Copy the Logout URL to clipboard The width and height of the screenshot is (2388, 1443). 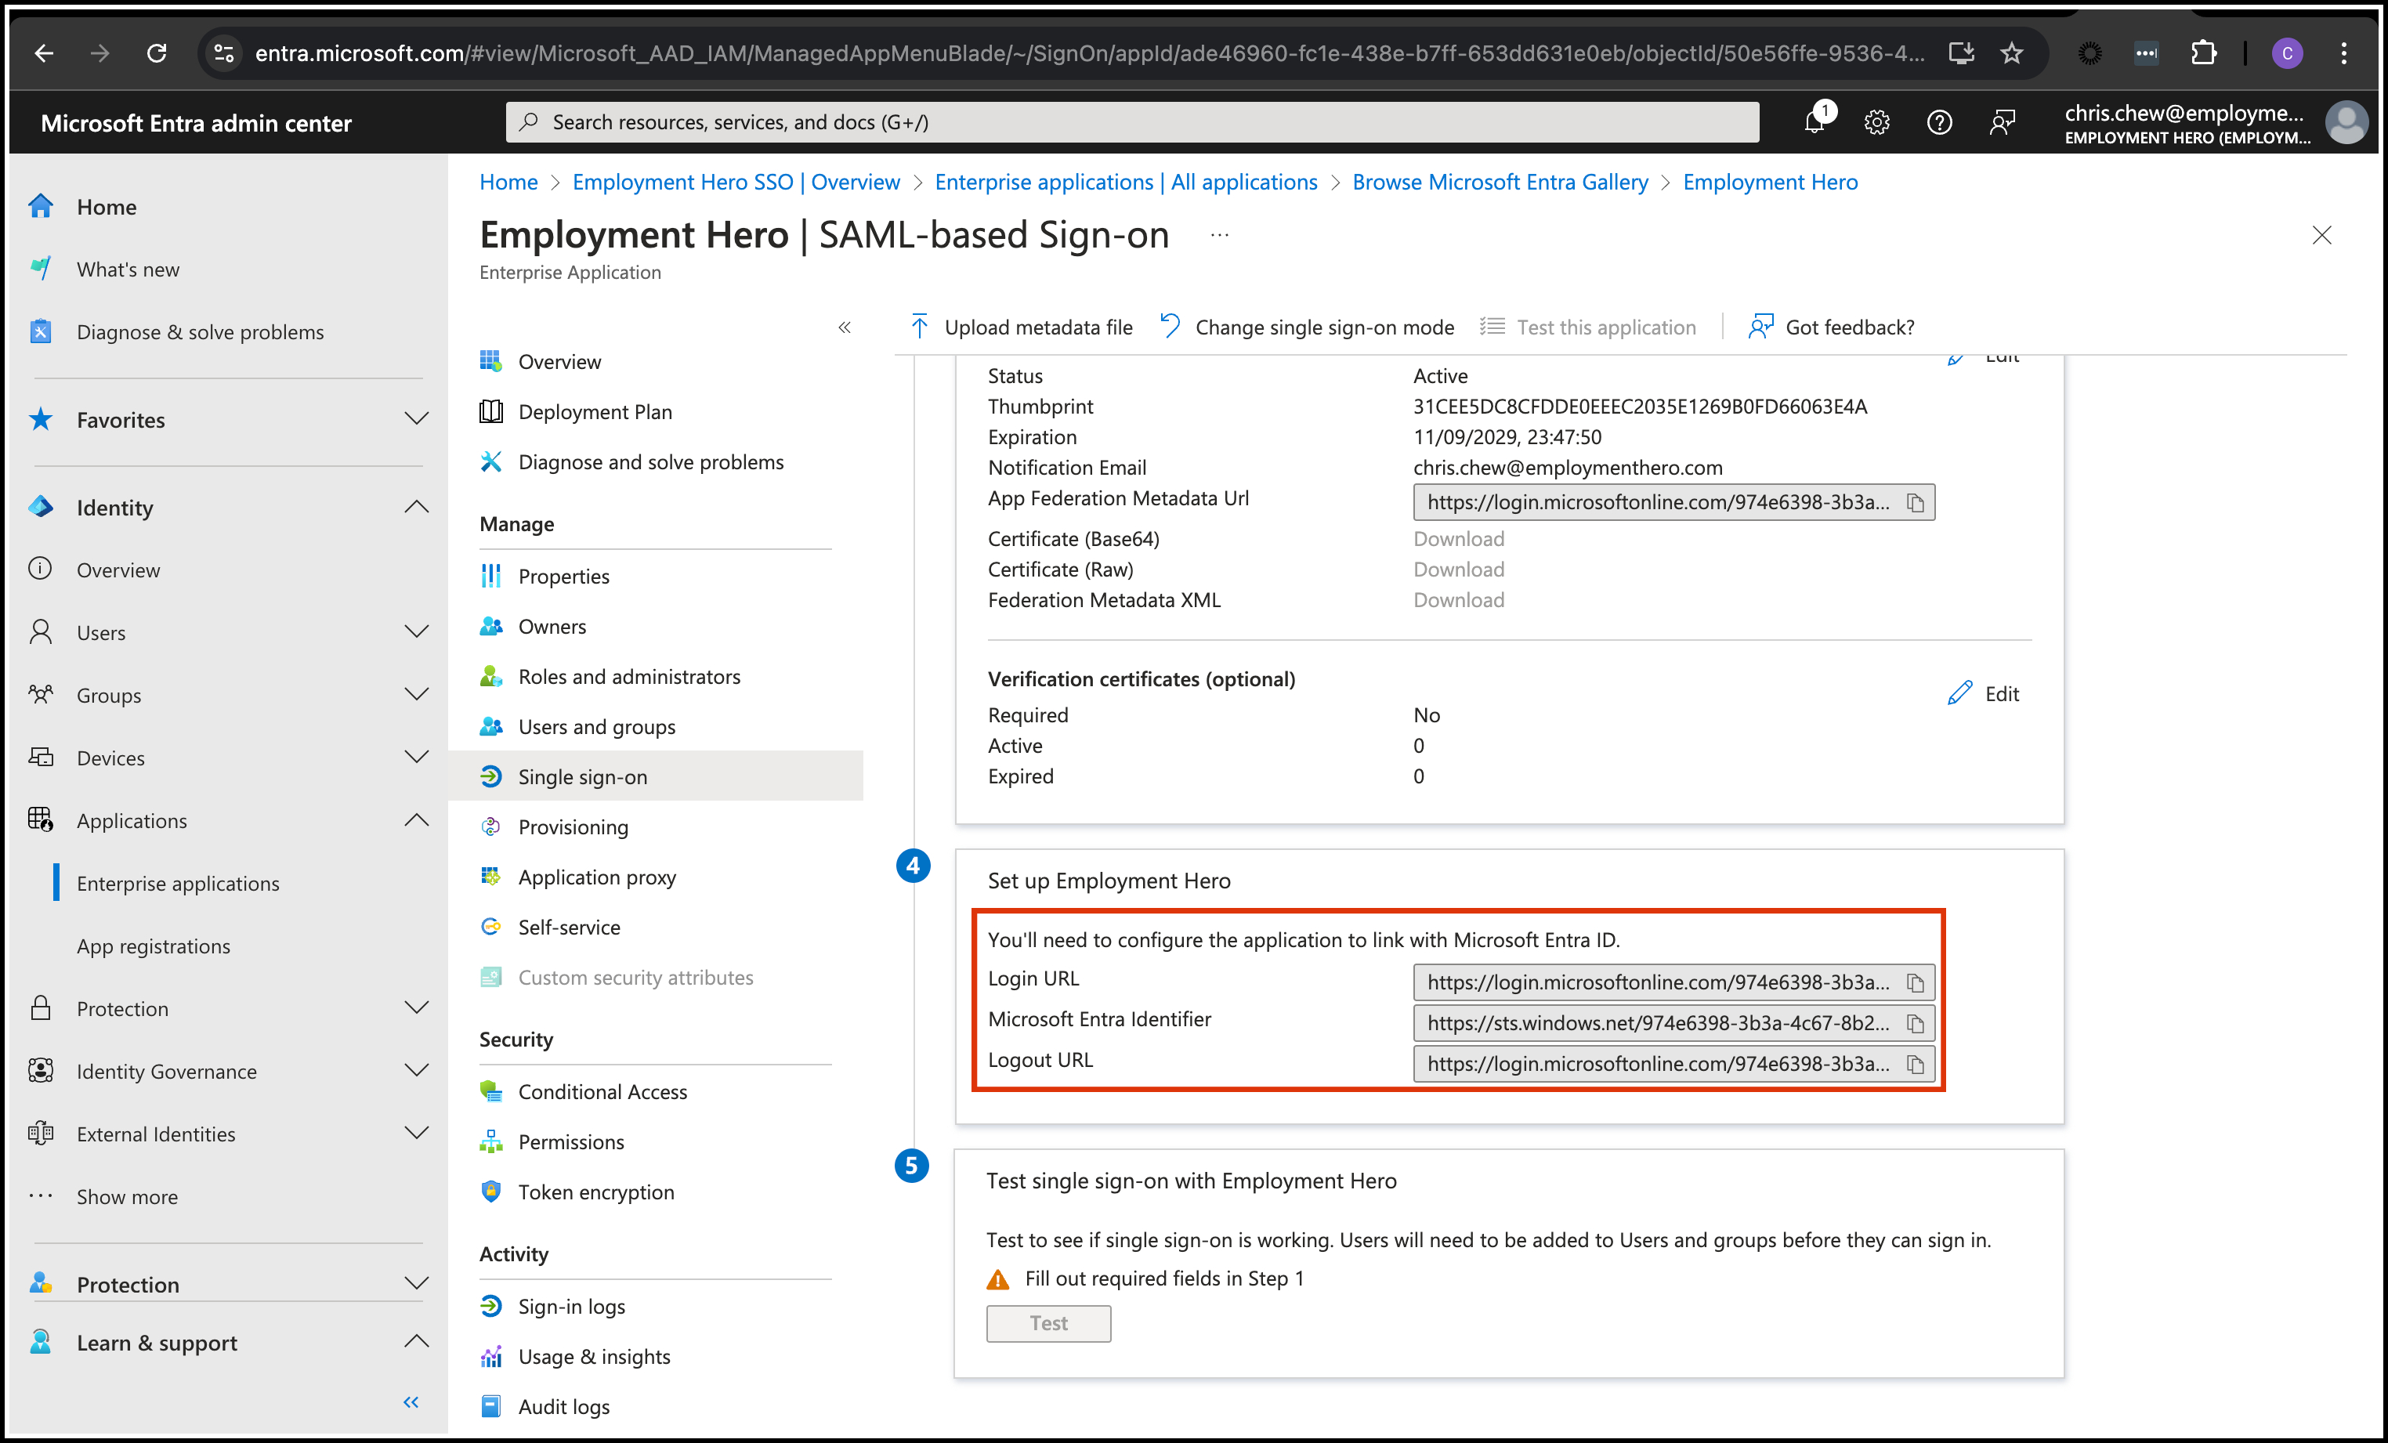tap(1915, 1064)
